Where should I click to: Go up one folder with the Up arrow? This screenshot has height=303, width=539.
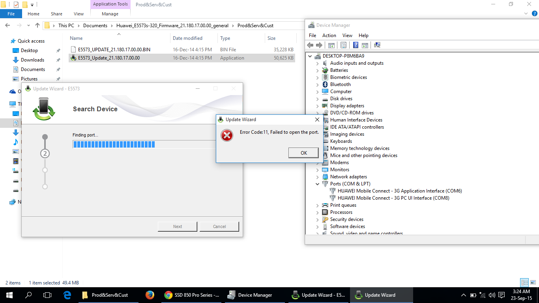coord(37,26)
